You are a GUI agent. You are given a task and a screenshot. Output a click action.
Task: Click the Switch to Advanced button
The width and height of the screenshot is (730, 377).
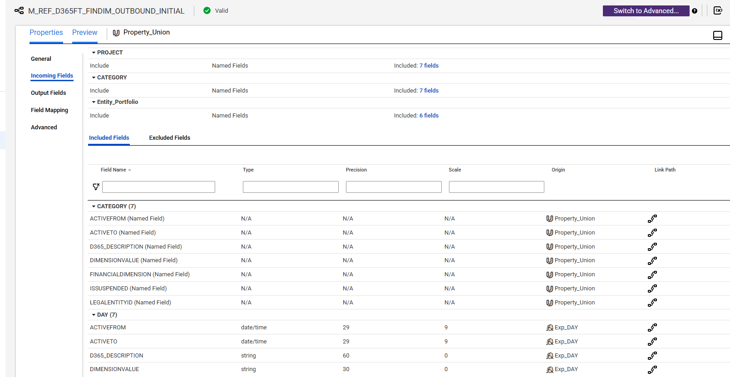tap(646, 11)
